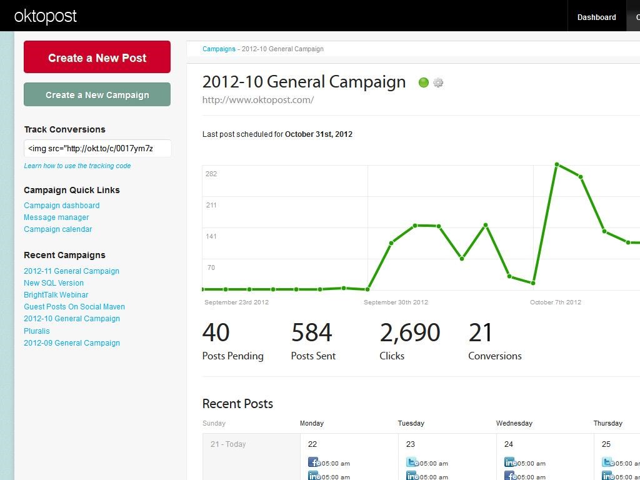Select the 21 - Today calendar cell

click(x=251, y=457)
